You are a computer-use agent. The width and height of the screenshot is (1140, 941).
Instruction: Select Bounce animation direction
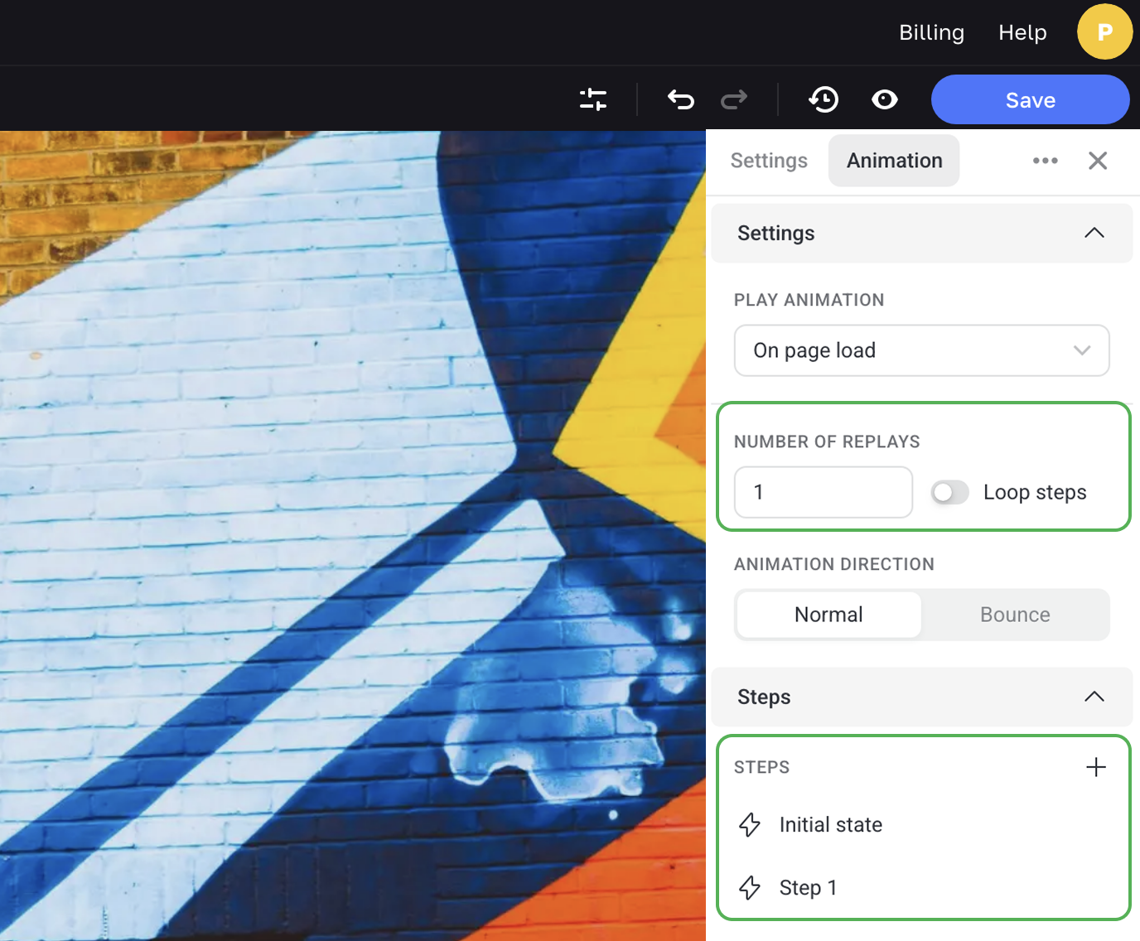pos(1015,615)
